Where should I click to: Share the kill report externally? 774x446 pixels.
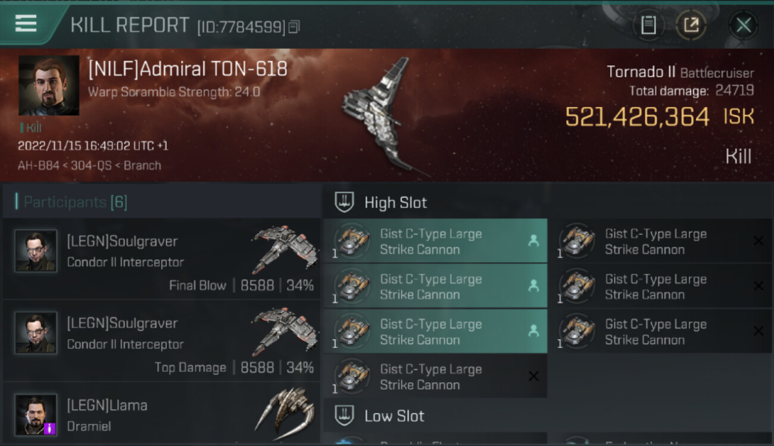(x=691, y=25)
